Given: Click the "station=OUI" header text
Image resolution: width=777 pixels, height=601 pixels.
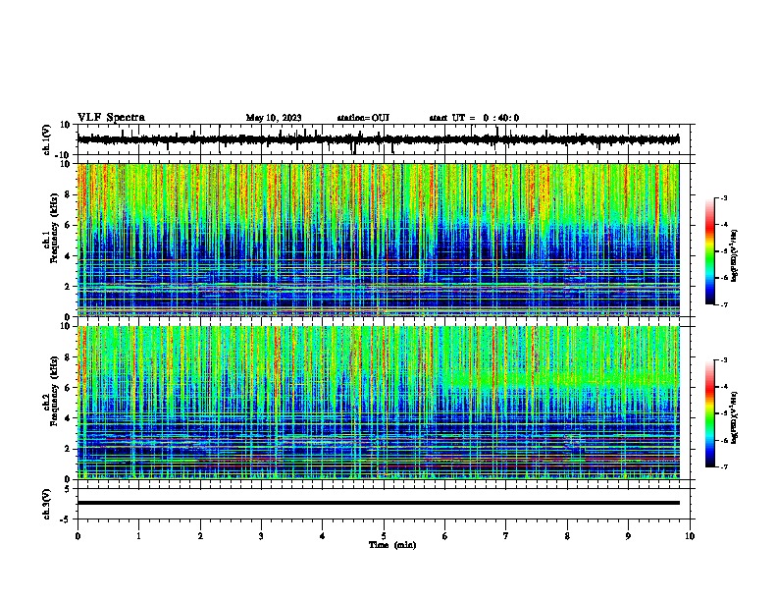Looking at the screenshot, I should (363, 118).
